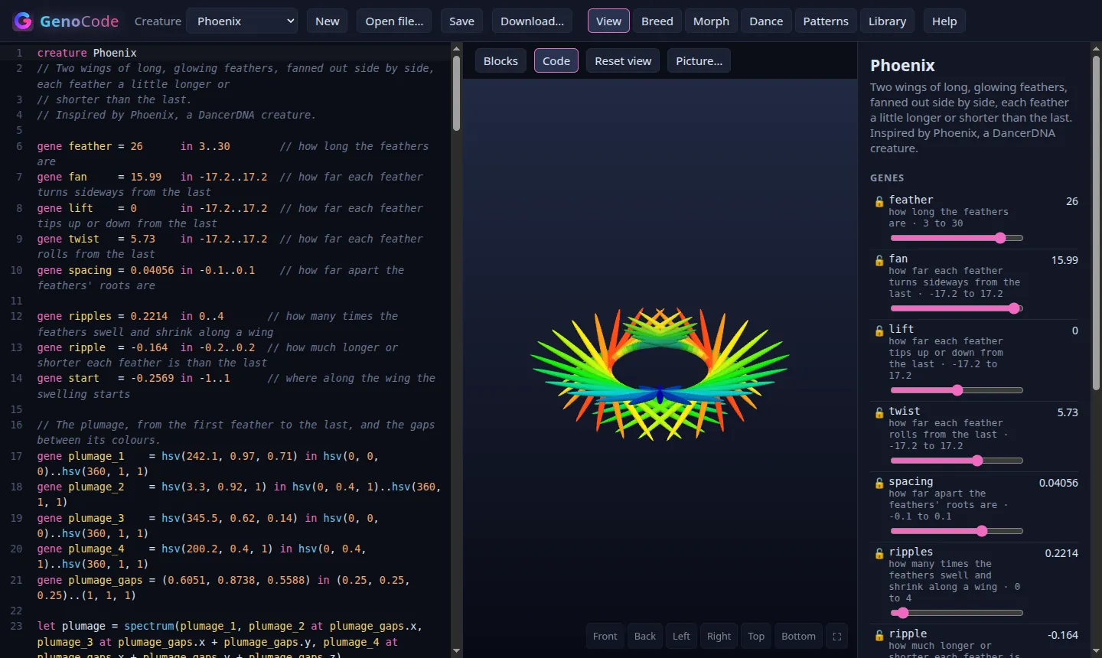Toggle lock icon for lift gene
Viewport: 1102px width, 658px height.
pos(879,331)
